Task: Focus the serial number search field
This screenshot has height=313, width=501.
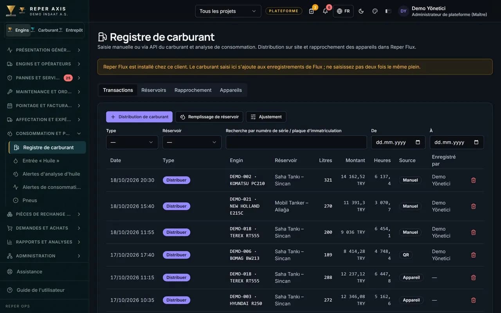Action: click(296, 142)
